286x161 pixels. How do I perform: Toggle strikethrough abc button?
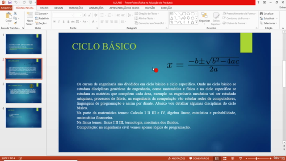coord(72,22)
